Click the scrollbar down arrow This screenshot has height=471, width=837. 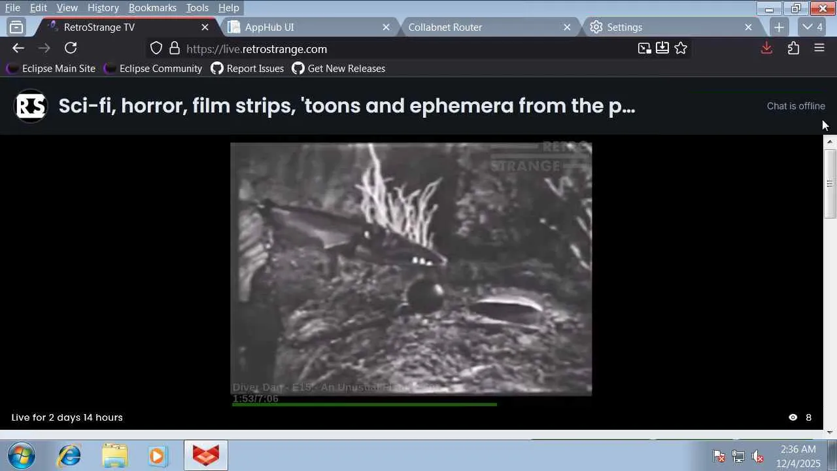(x=830, y=432)
